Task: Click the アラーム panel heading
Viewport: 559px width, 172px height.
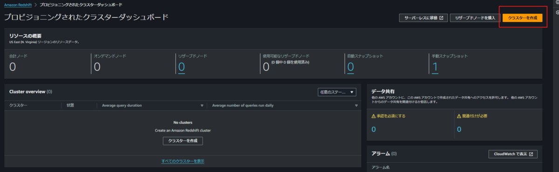Action: [x=384, y=153]
